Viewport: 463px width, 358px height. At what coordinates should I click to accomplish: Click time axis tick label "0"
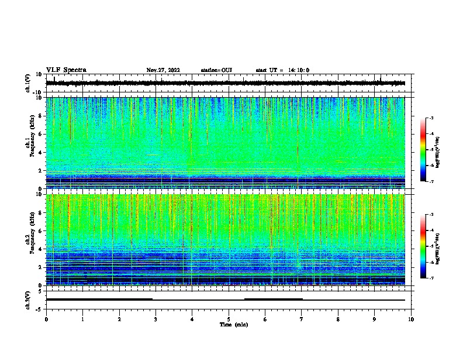click(x=46, y=319)
